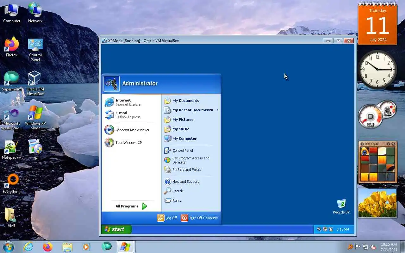Launch Notepad++ desktop shortcut
The width and height of the screenshot is (405, 253).
[12, 150]
